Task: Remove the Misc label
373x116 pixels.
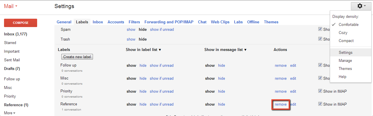Action: [x=281, y=78]
